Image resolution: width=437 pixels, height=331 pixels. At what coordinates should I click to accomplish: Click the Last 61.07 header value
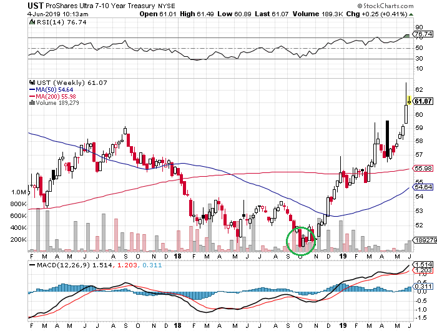tap(272, 14)
